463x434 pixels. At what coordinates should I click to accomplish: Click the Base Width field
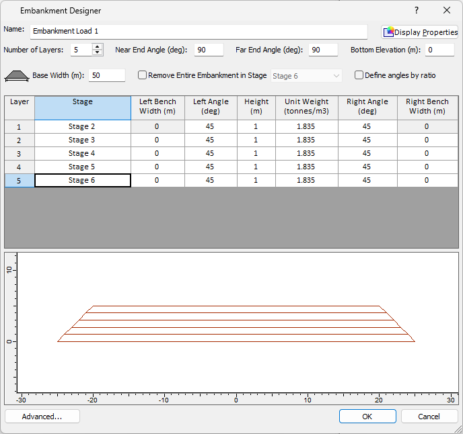point(107,75)
